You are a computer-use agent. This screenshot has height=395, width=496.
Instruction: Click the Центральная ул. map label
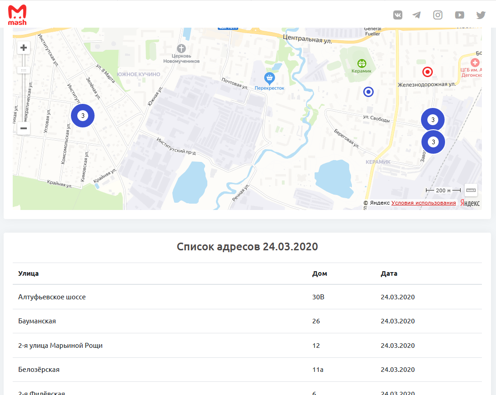[x=307, y=39]
